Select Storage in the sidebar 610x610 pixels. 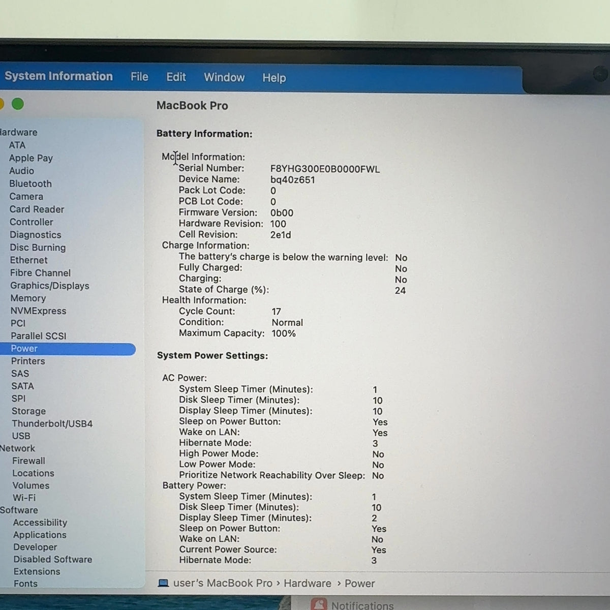coord(28,411)
